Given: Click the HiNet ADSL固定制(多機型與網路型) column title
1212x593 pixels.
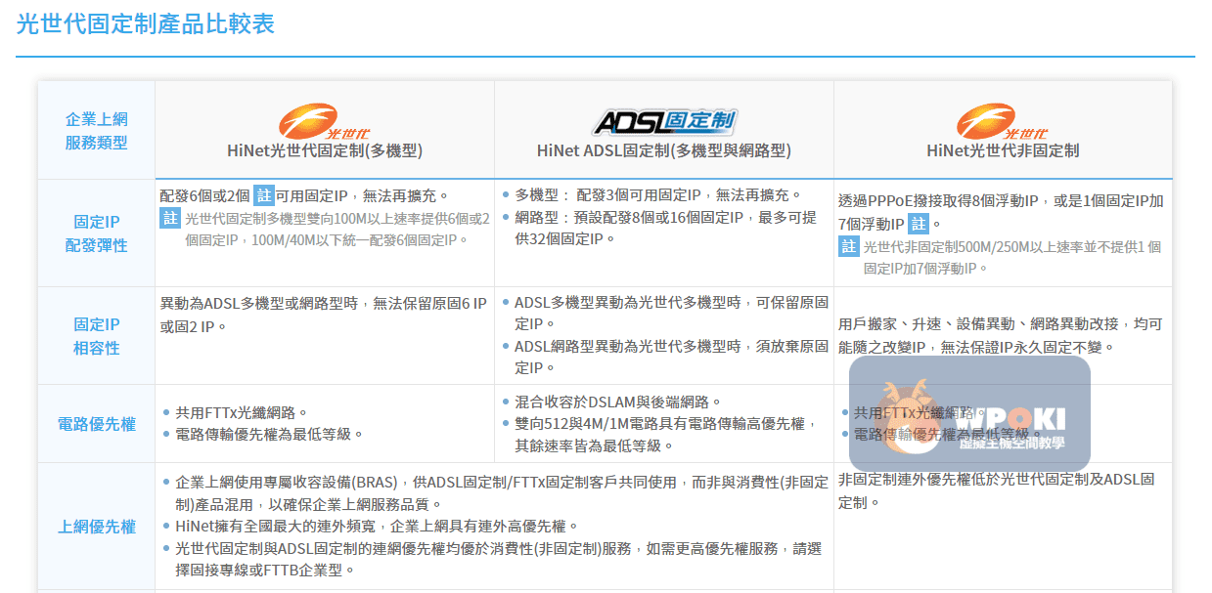Looking at the screenshot, I should [663, 150].
